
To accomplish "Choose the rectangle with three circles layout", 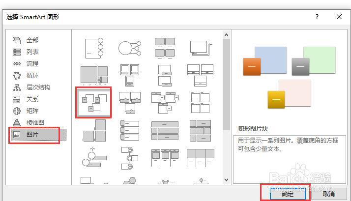I will (94, 48).
